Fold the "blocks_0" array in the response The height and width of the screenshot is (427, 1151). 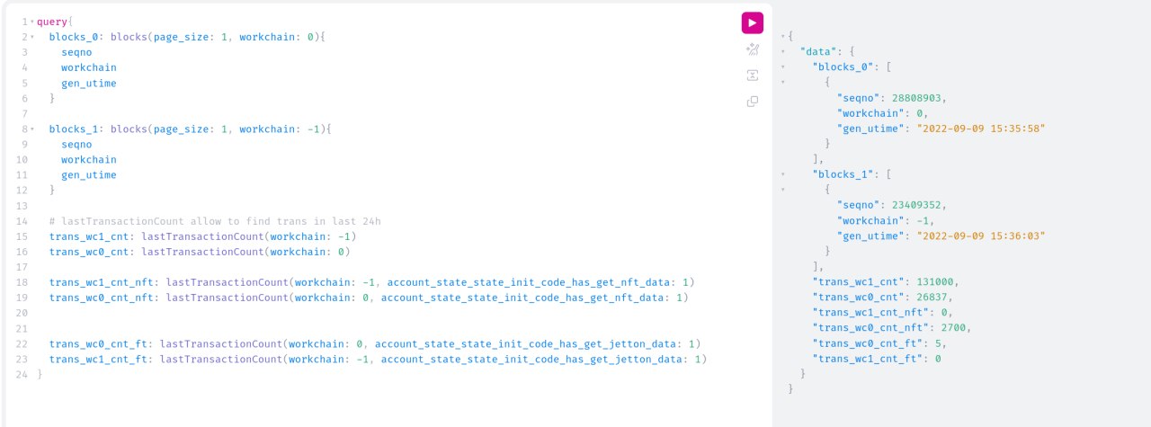click(x=783, y=67)
